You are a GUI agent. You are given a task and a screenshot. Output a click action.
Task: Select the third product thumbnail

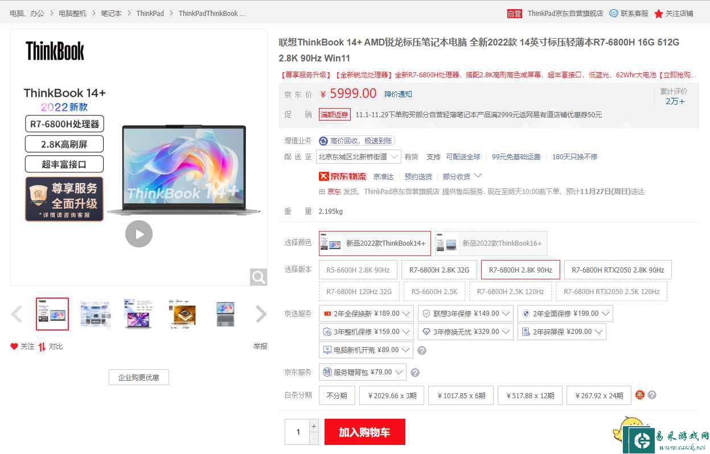[x=138, y=313]
